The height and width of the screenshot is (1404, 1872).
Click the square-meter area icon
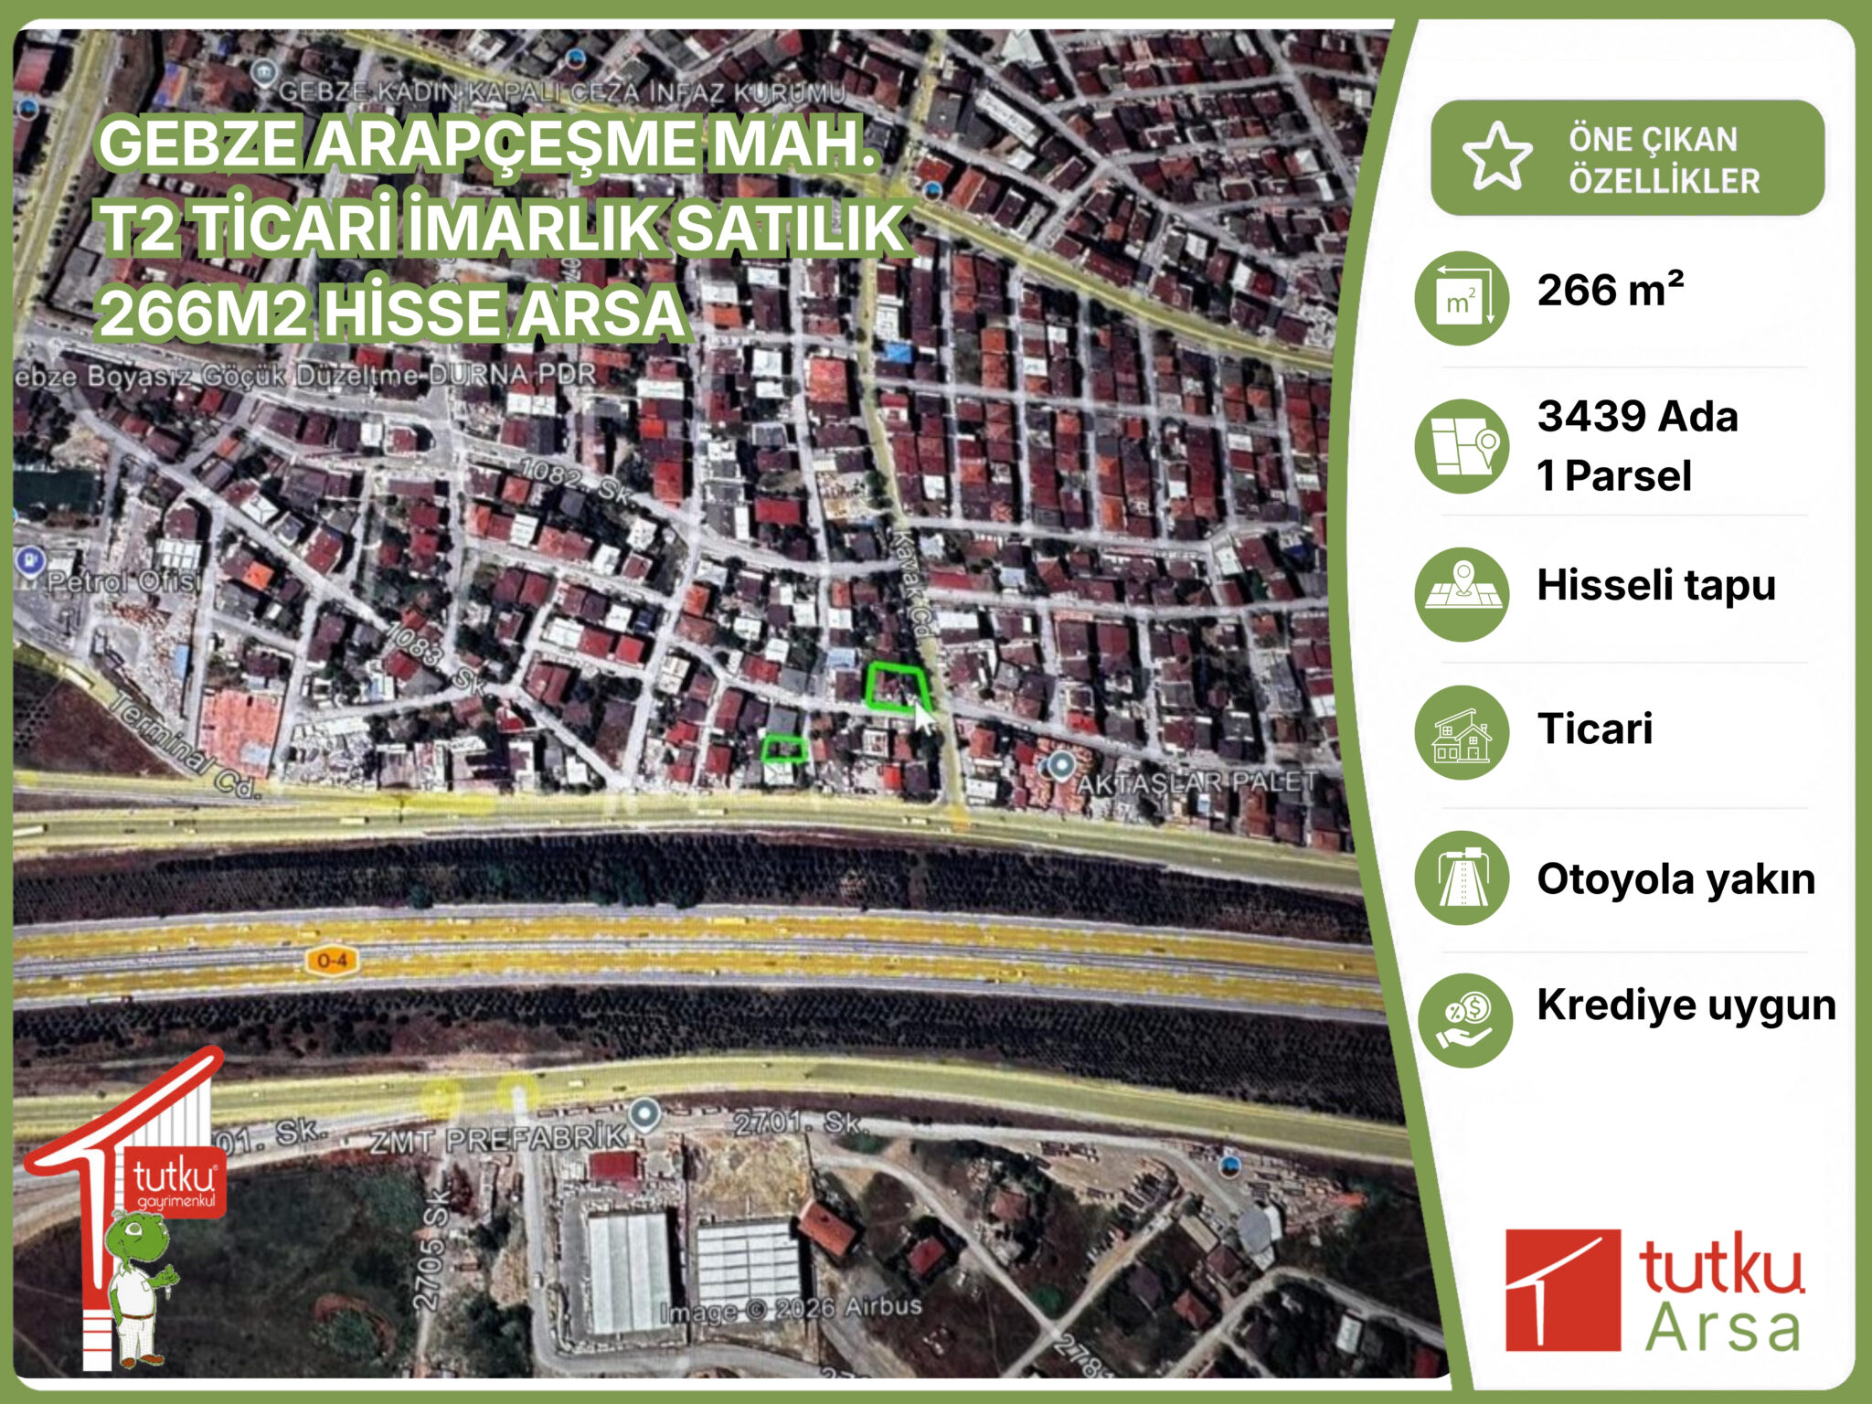(1462, 298)
